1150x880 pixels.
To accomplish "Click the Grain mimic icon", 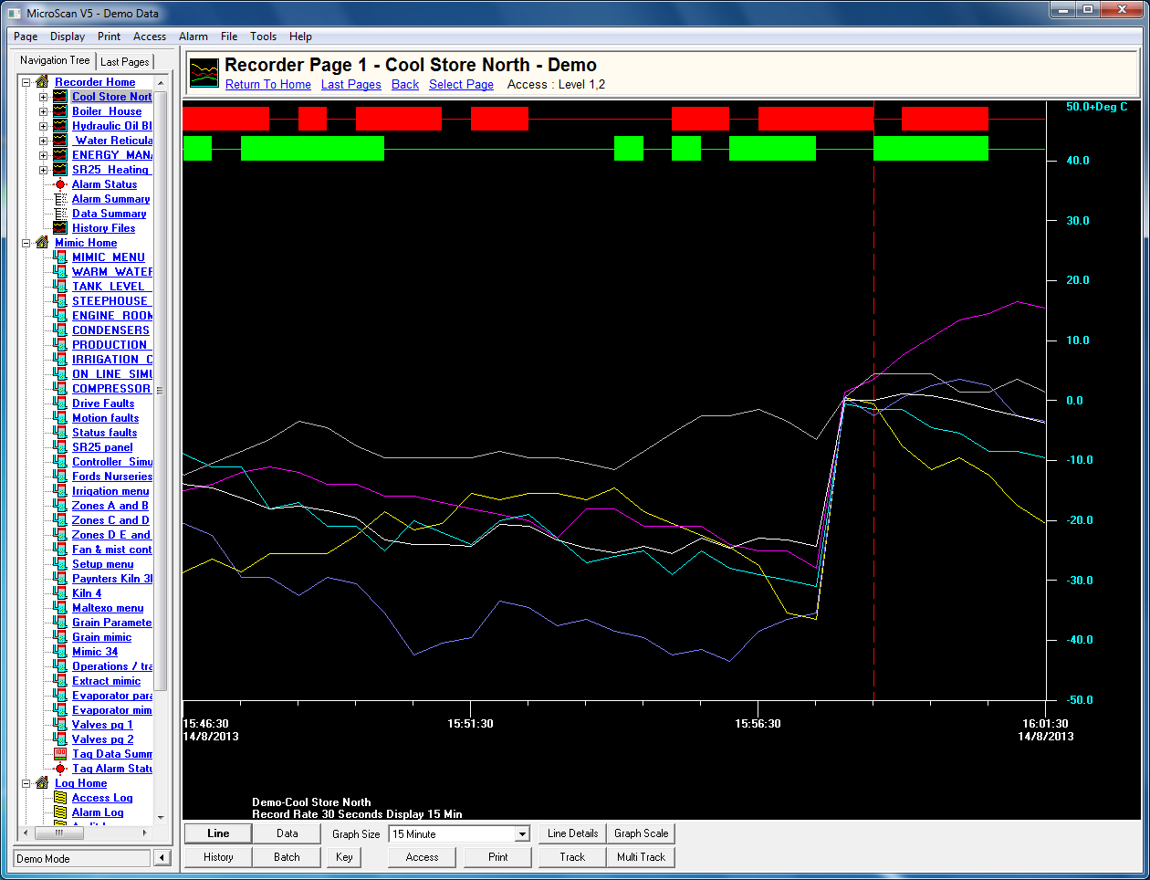I will click(x=60, y=637).
